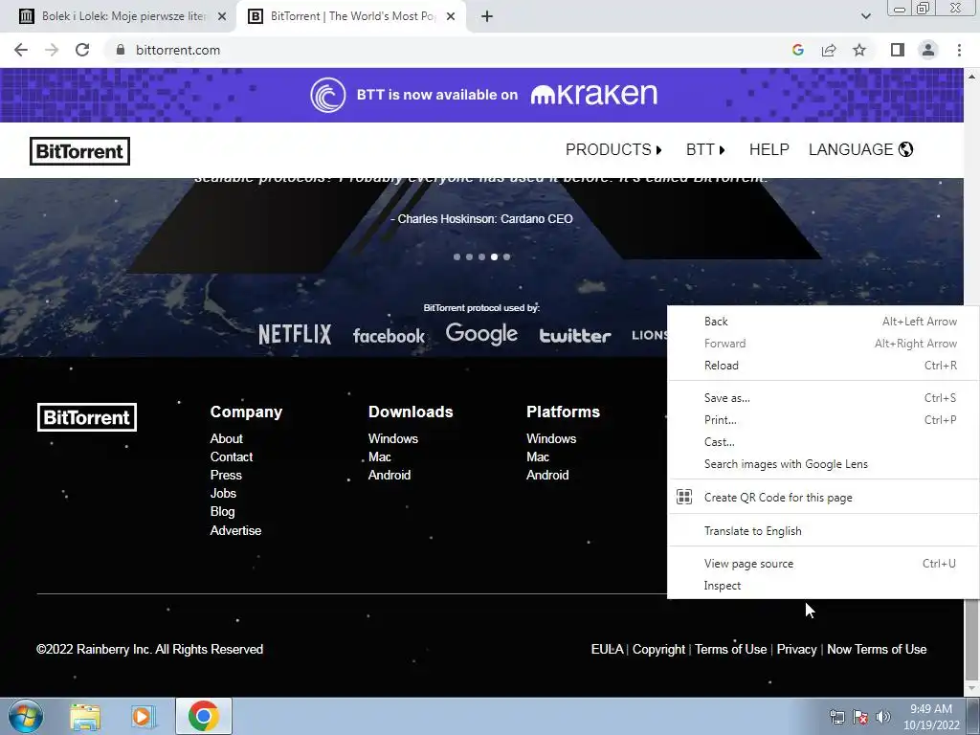
Task: Open the Advertise link
Action: click(x=235, y=530)
